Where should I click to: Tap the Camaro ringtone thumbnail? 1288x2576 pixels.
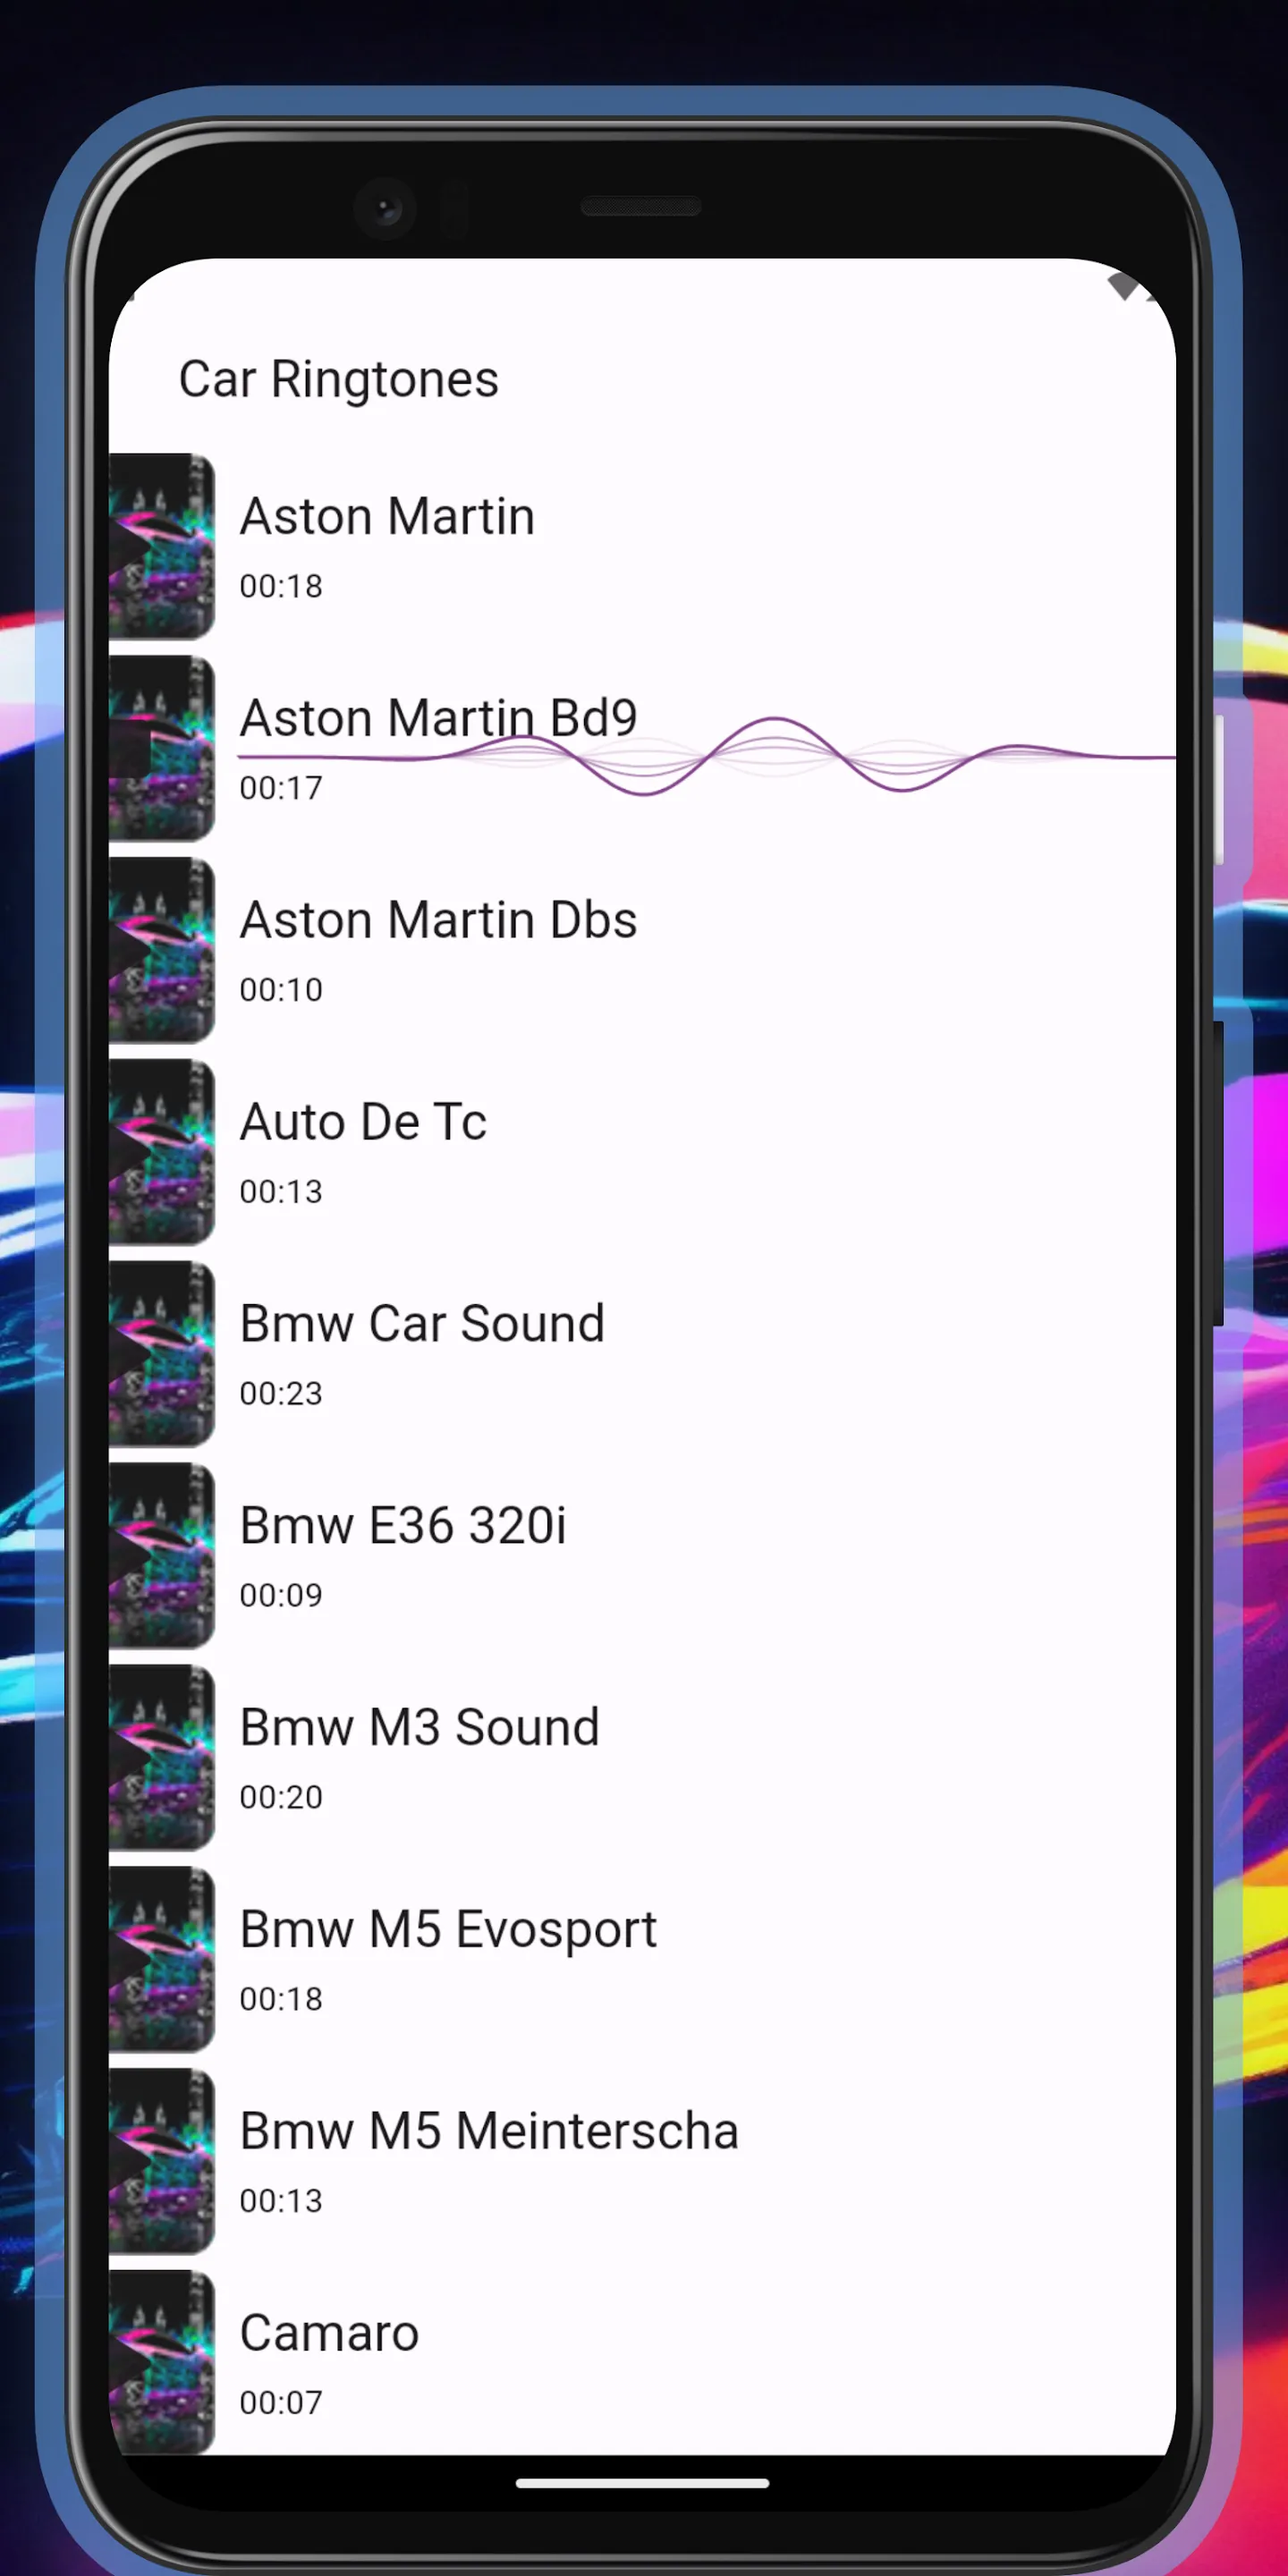pos(162,2362)
